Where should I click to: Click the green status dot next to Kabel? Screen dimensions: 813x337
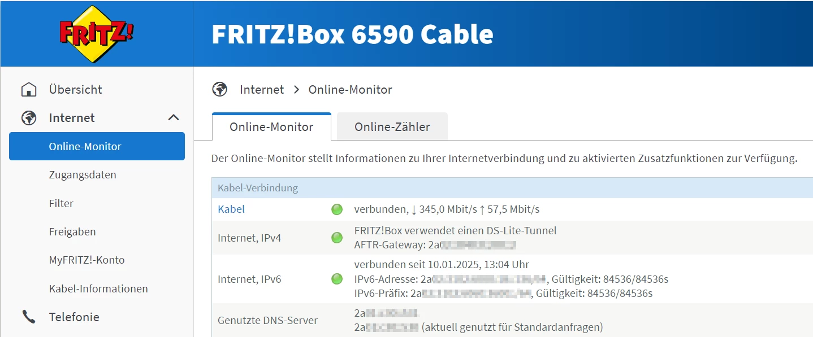point(337,209)
